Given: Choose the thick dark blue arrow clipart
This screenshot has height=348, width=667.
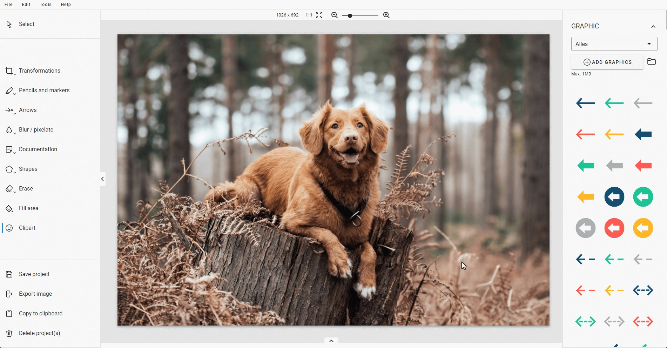Looking at the screenshot, I should pos(643,134).
